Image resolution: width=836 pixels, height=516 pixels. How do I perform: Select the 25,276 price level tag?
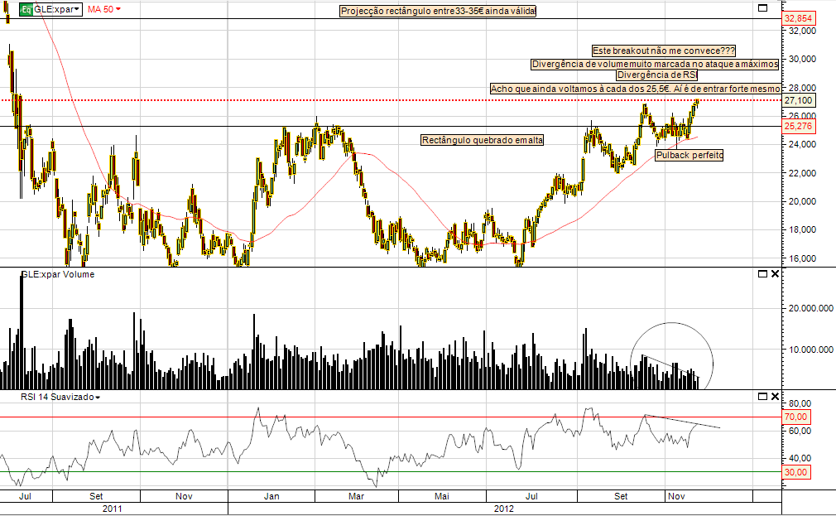click(x=798, y=127)
